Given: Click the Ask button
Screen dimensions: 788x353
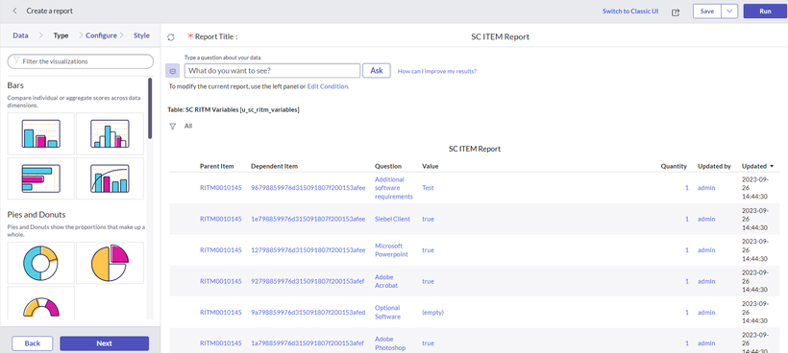Looking at the screenshot, I should tap(377, 71).
